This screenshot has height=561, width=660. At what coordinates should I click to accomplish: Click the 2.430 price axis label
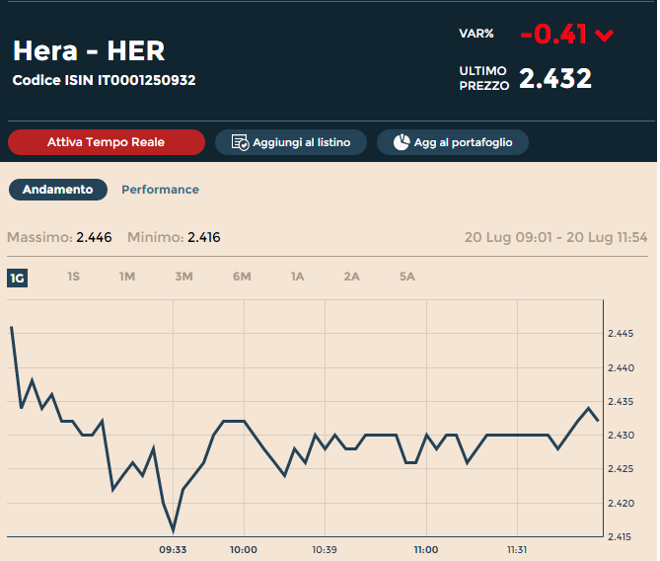point(621,435)
